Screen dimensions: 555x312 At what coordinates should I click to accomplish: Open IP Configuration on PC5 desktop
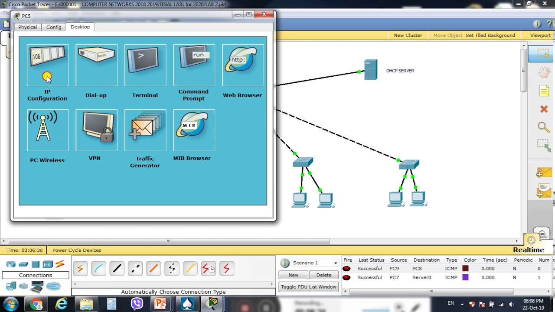tap(47, 65)
